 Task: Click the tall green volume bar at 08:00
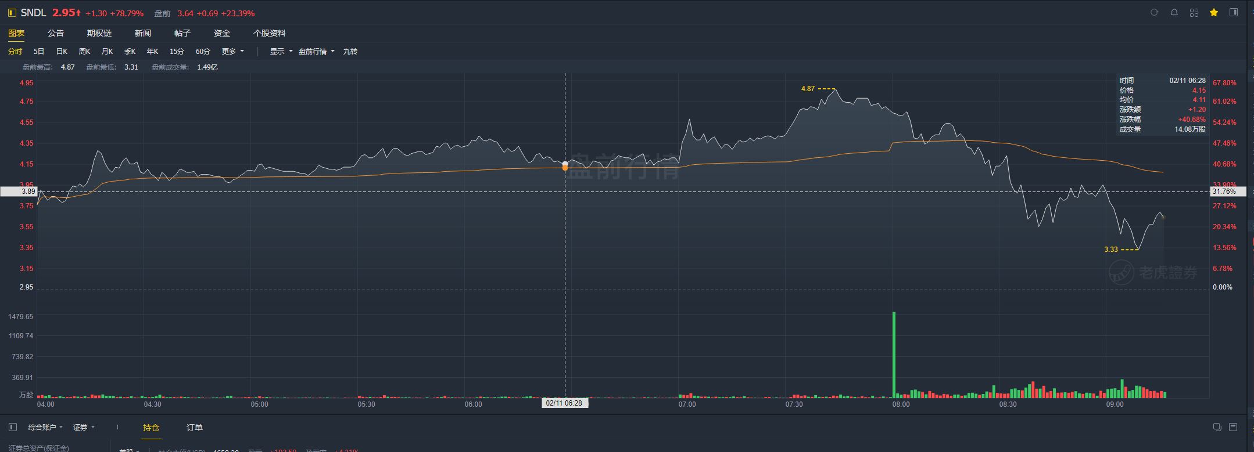[x=894, y=355]
